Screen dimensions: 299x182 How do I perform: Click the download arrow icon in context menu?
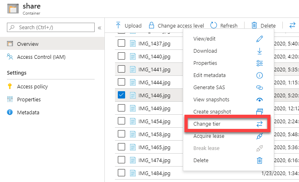click(260, 51)
